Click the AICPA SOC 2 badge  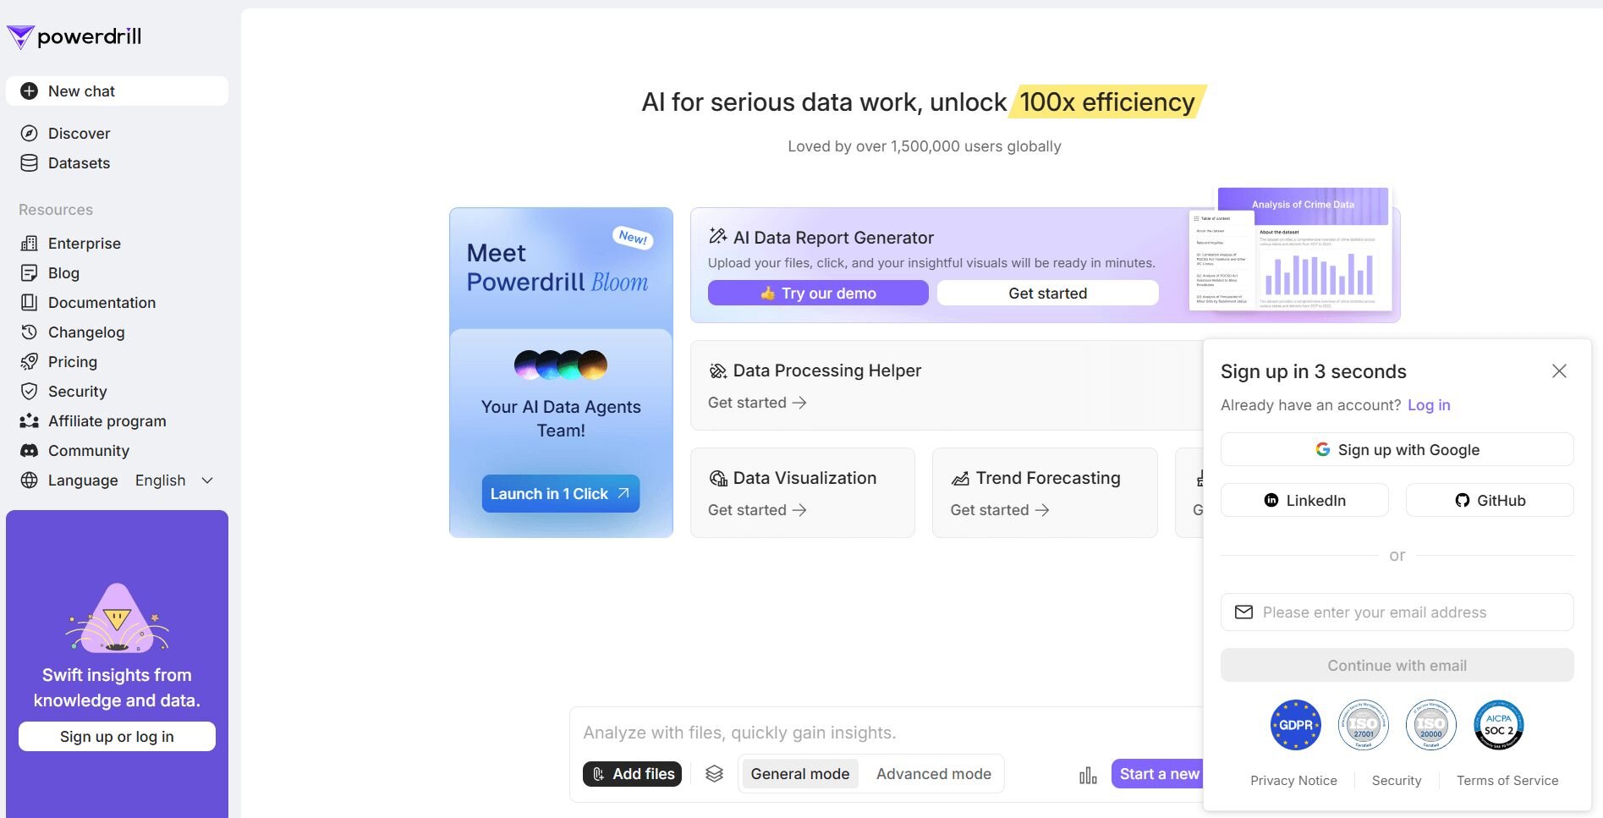click(1498, 725)
